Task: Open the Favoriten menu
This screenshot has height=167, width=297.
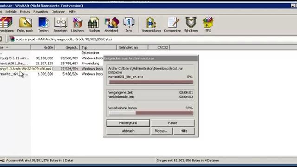Action: click(x=40, y=12)
